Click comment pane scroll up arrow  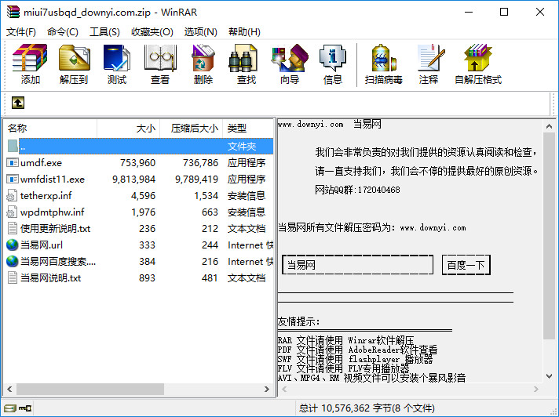(549, 126)
